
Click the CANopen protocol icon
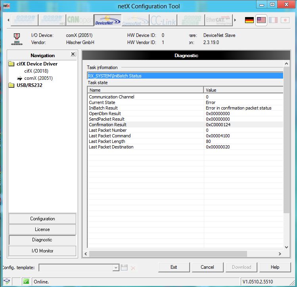coord(80,20)
